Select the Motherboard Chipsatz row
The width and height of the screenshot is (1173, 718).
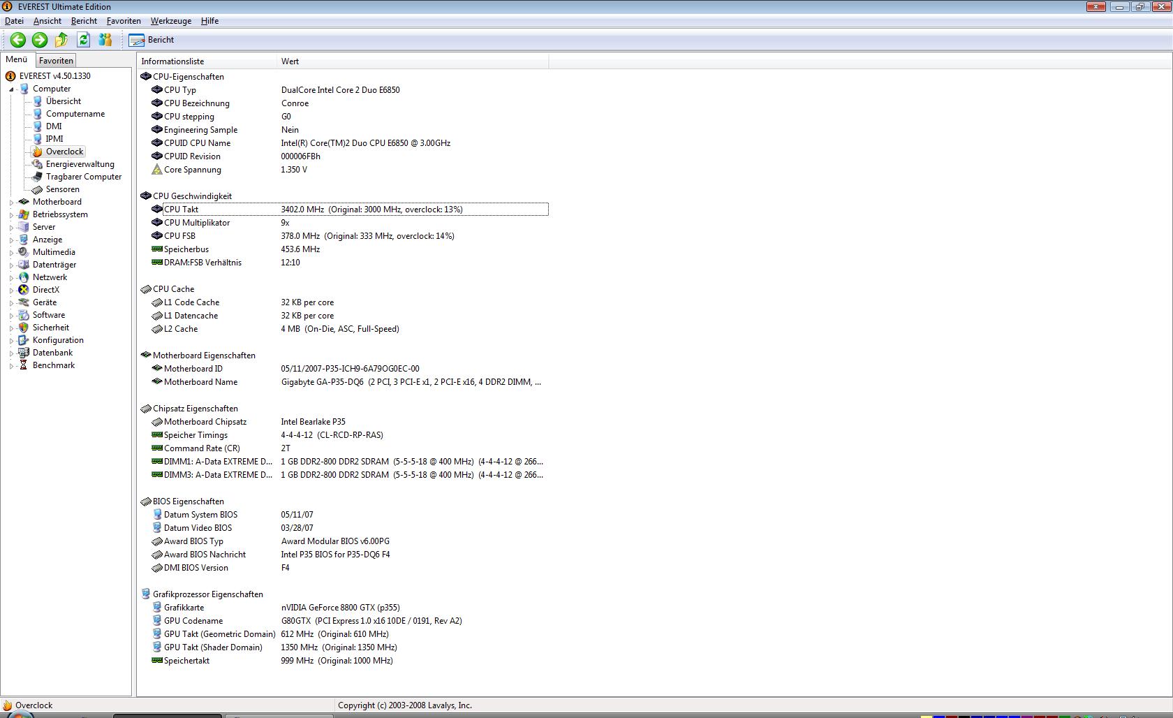point(350,422)
